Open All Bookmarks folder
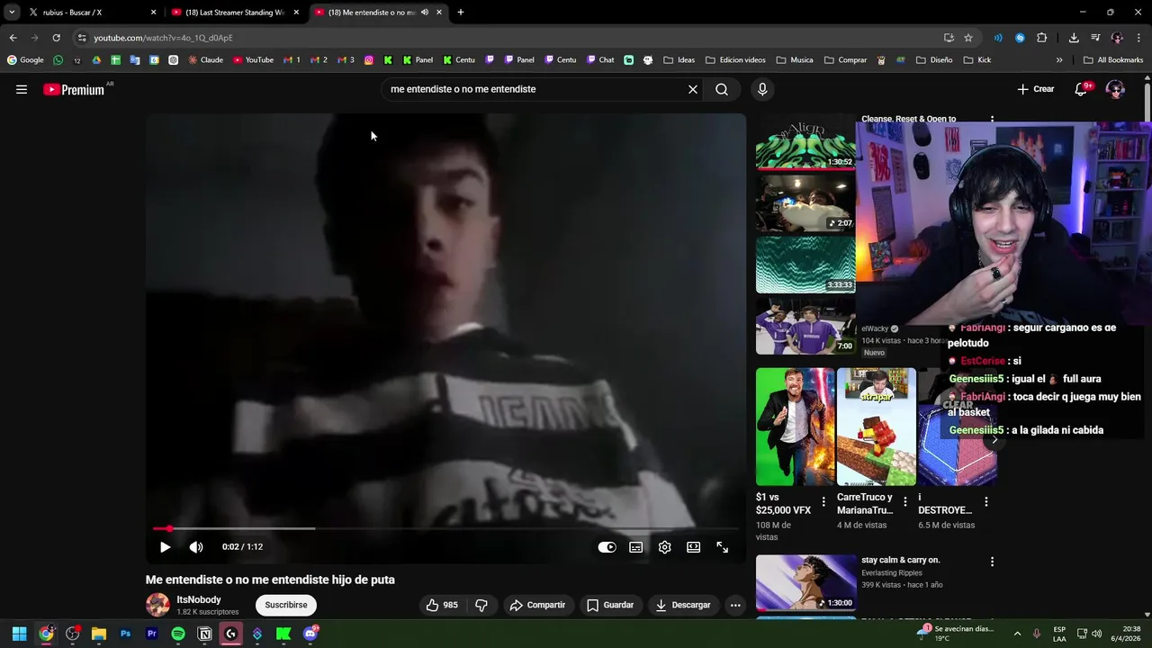Image resolution: width=1152 pixels, height=648 pixels. [1113, 60]
